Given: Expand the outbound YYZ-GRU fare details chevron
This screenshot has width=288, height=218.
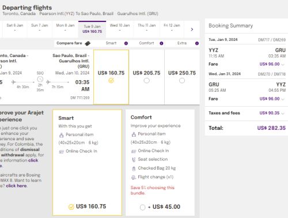Looking at the screenshot, I should pos(283,65).
